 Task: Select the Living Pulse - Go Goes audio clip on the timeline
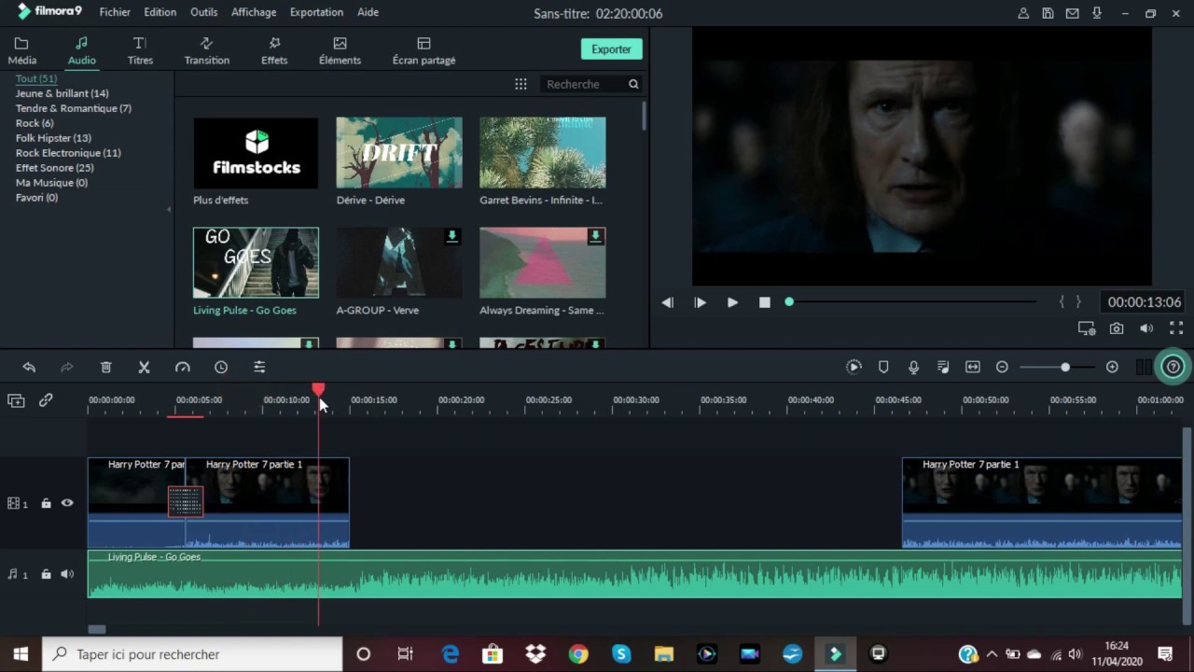[634, 574]
